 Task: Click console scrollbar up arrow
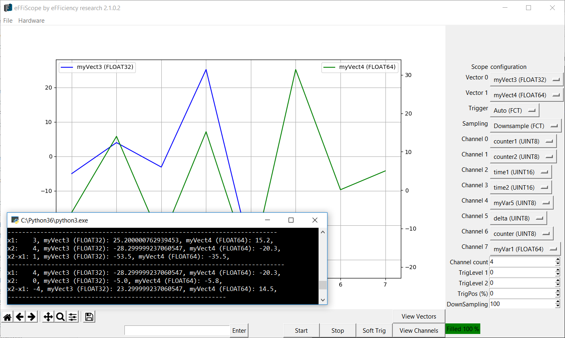pyautogui.click(x=323, y=232)
